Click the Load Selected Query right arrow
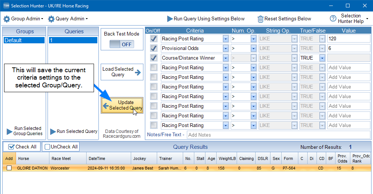The image size is (373, 194). (x=138, y=72)
